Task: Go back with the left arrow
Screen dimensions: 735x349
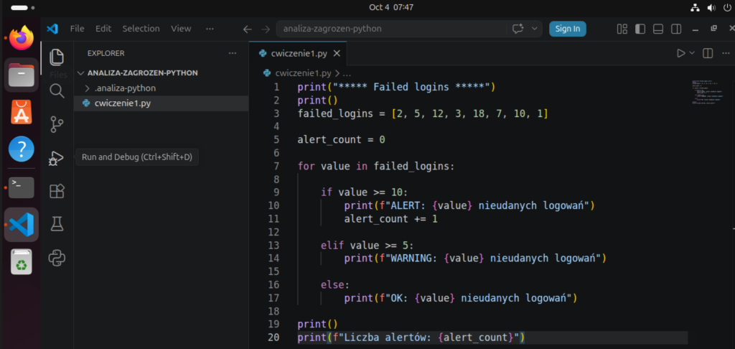Action: click(x=247, y=29)
